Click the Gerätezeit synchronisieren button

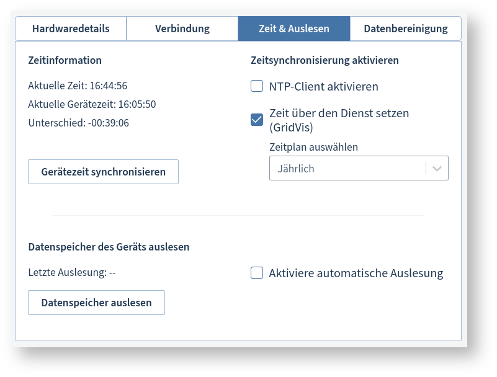103,171
